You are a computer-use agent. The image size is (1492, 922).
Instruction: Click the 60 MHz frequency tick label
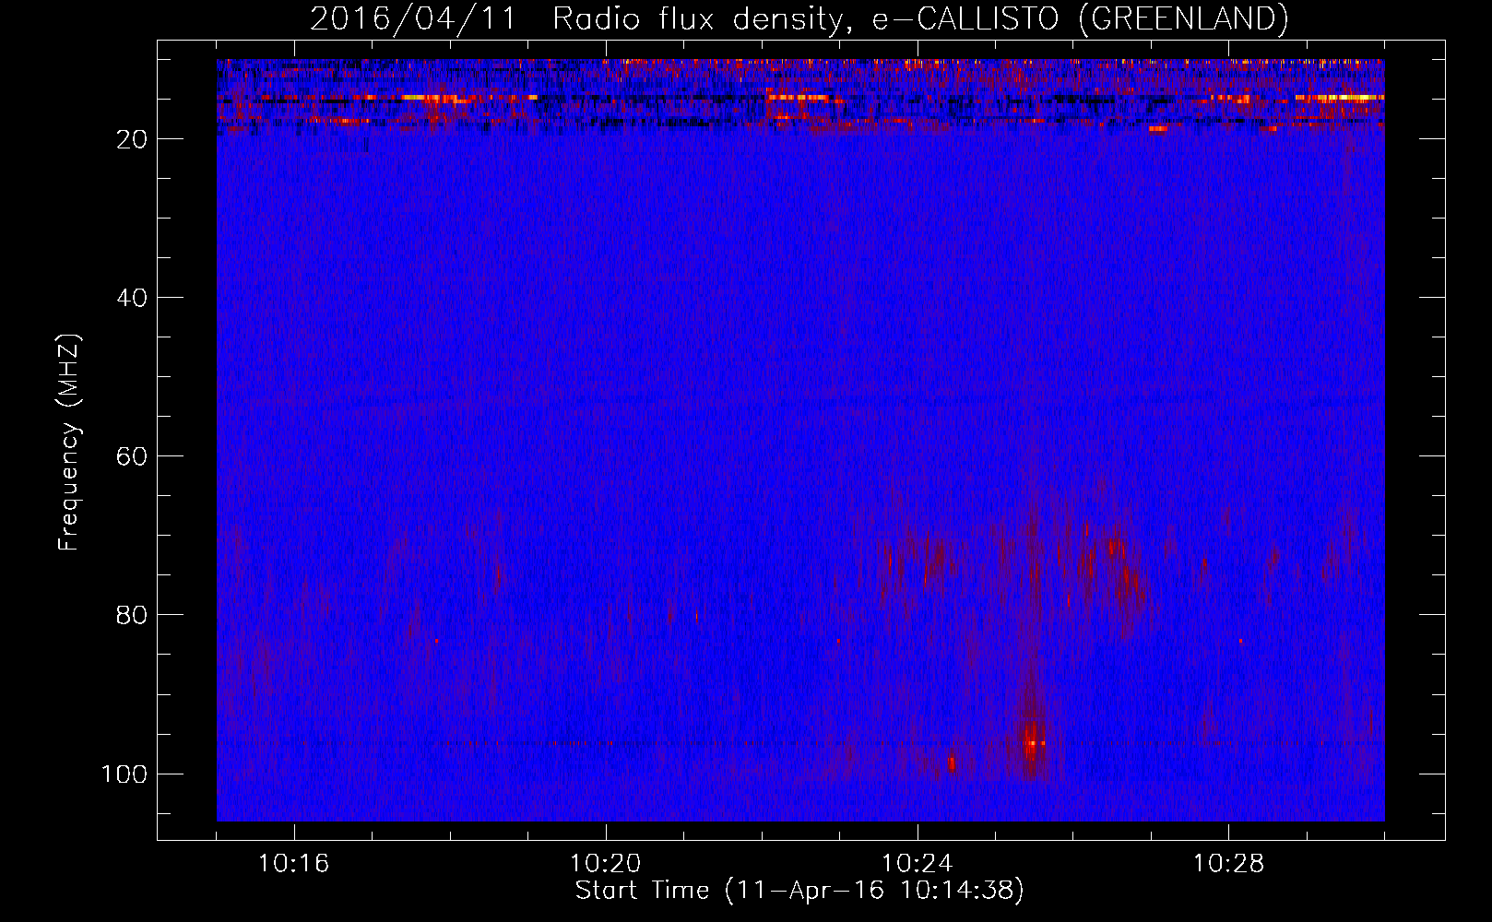point(133,456)
